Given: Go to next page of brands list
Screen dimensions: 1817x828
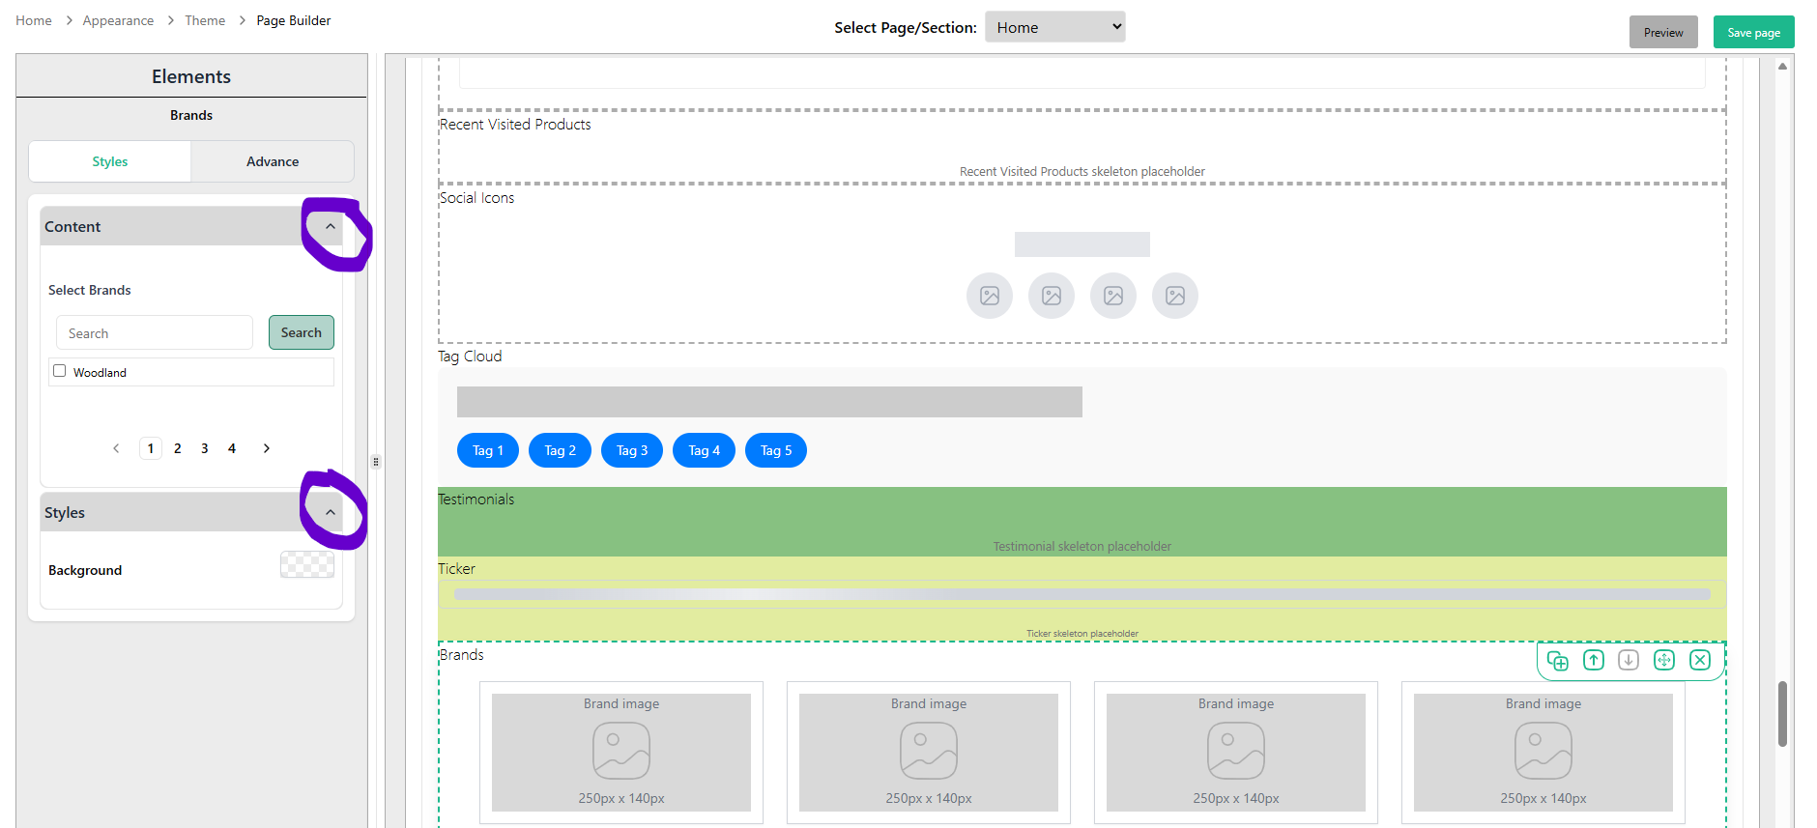Looking at the screenshot, I should pos(267,448).
